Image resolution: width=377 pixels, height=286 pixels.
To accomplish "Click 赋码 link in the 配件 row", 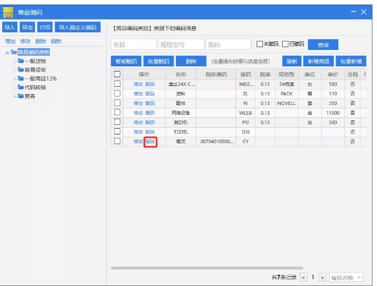I will coord(150,103).
